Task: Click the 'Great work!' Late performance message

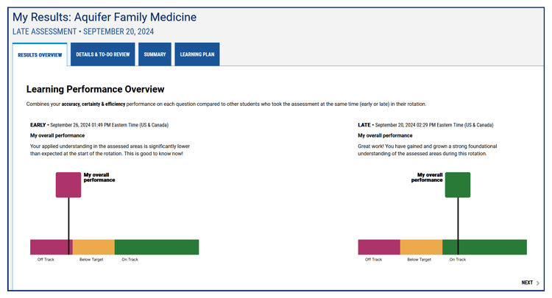Action: (428, 150)
